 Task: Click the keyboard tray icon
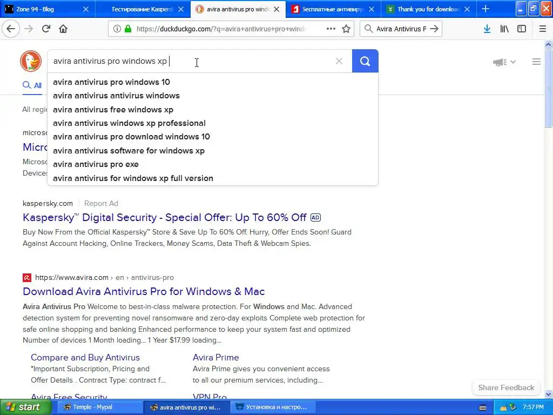[483, 407]
